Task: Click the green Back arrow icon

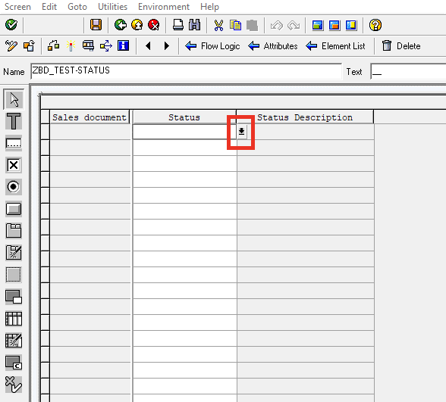Action: pos(121,25)
